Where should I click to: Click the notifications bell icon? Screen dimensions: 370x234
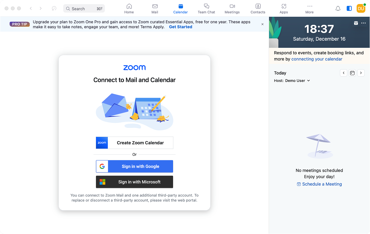pyautogui.click(x=338, y=8)
